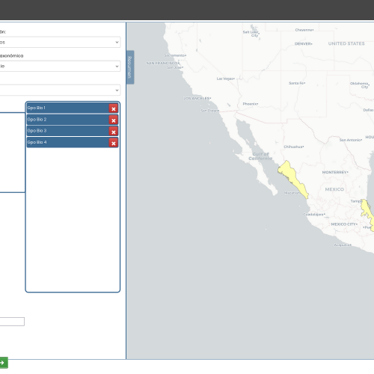374x374 pixels.
Task: Click the text input field at bottom left
Action: (x=12, y=322)
